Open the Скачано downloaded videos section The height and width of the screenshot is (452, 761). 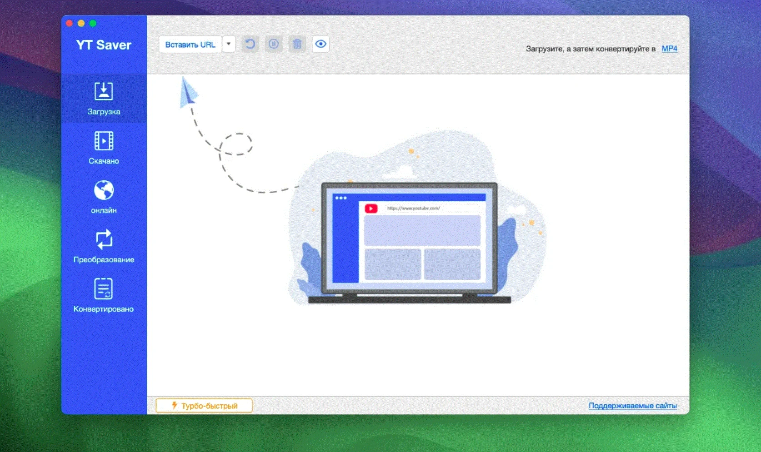[104, 148]
